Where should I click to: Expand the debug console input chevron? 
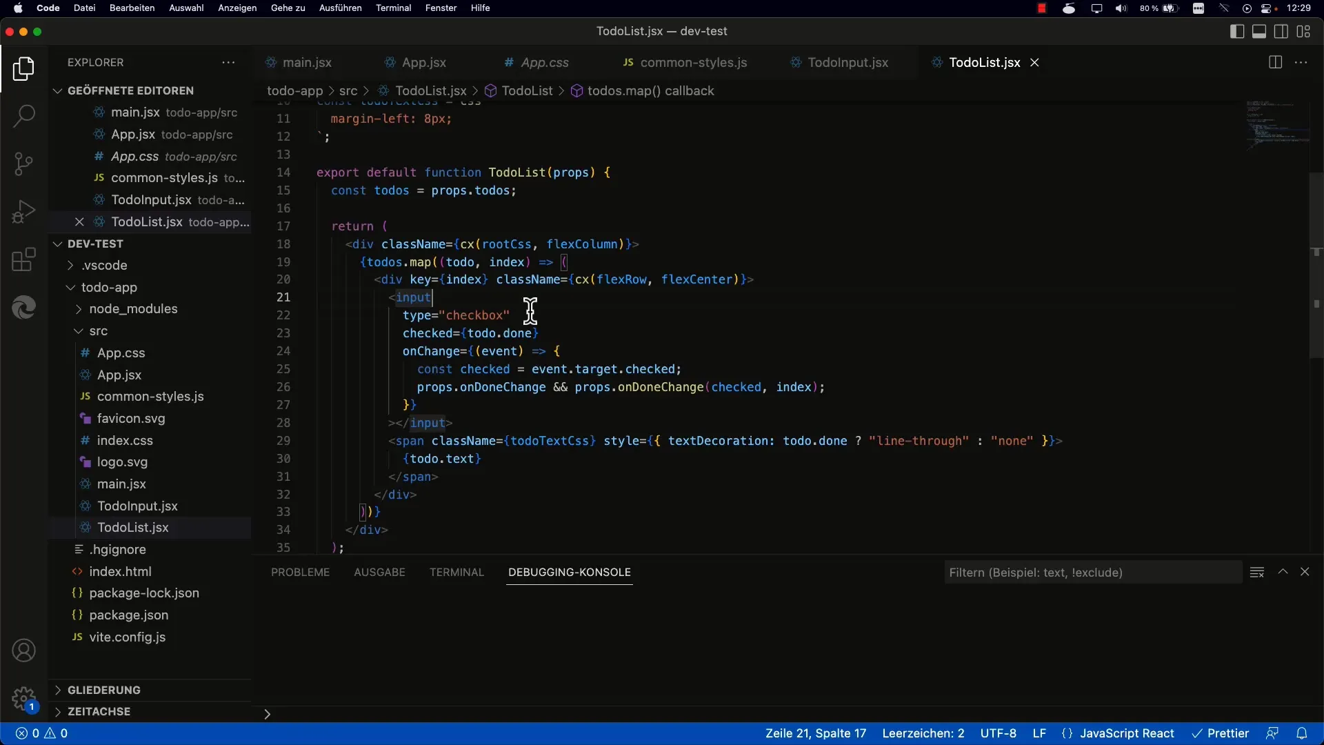[x=267, y=715]
